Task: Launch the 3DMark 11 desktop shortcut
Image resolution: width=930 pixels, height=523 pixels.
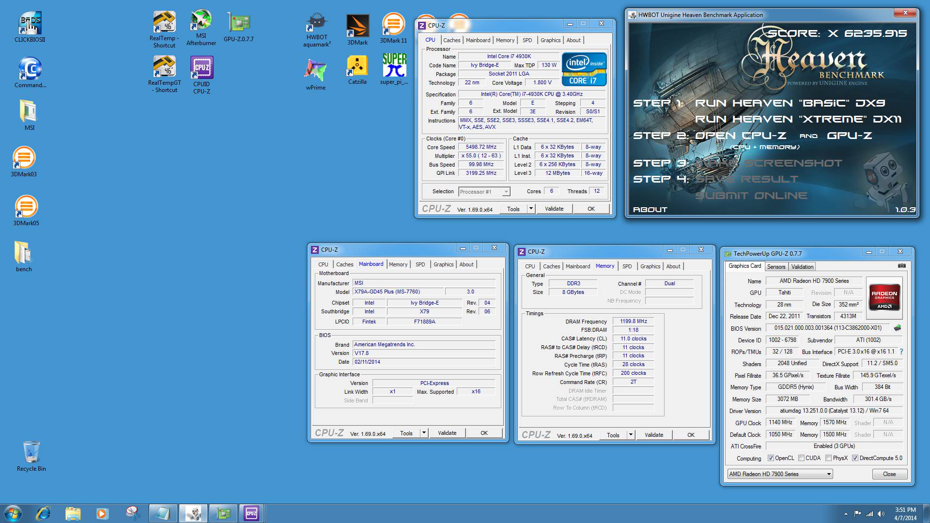Action: click(393, 28)
